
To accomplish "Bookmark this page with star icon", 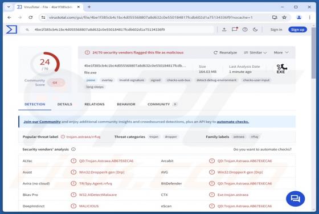I will point(284,18).
